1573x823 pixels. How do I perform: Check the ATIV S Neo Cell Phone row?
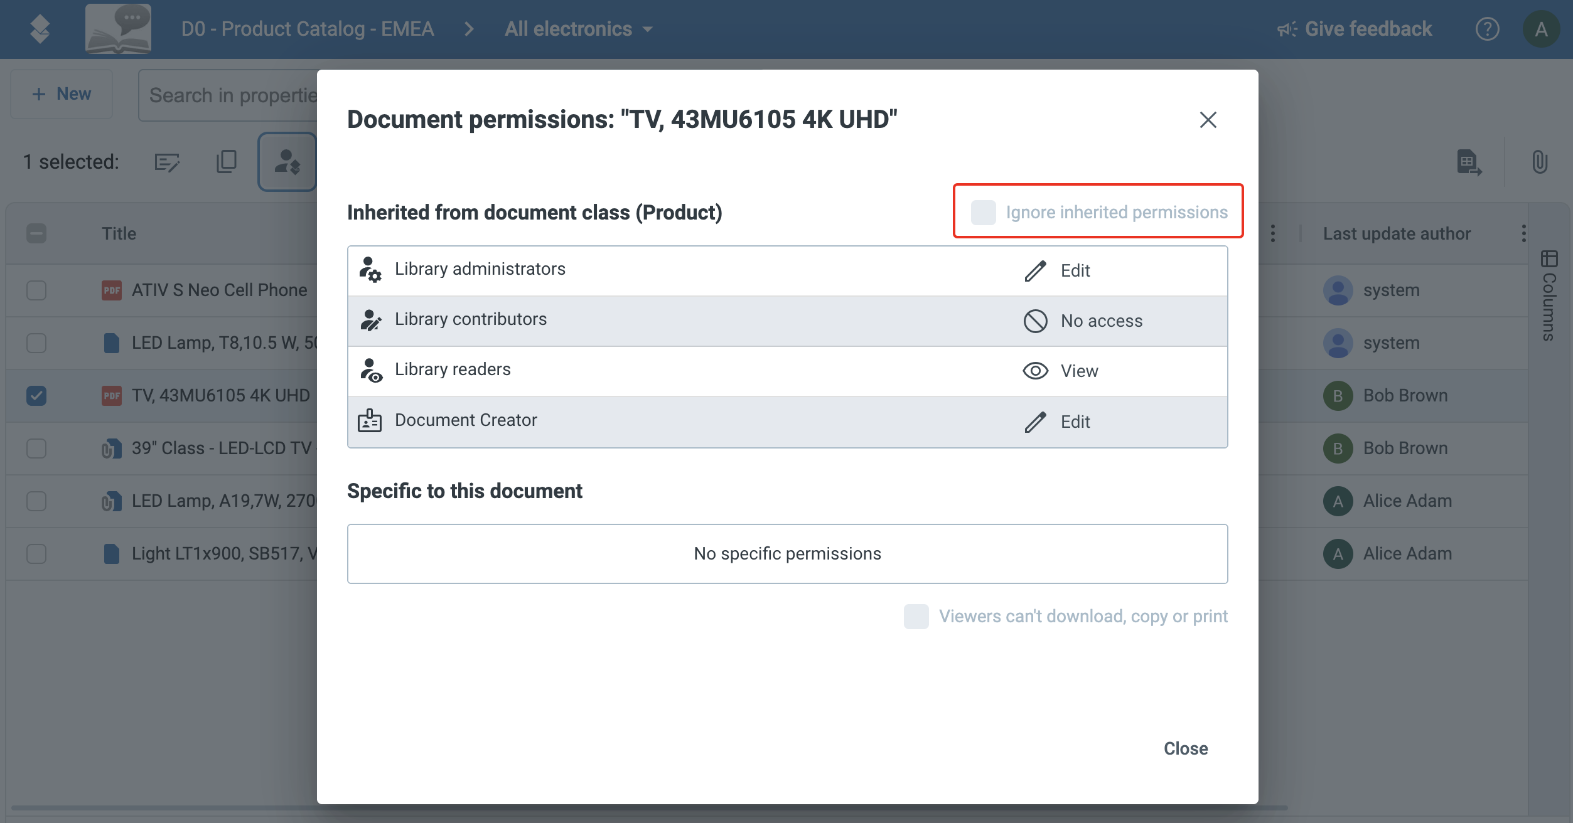point(36,290)
